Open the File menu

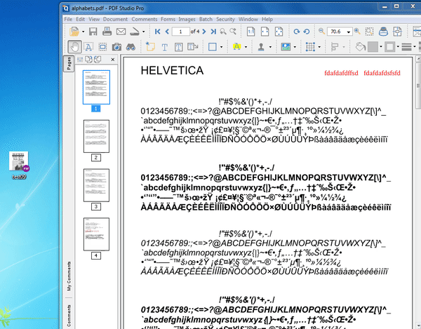pos(68,19)
